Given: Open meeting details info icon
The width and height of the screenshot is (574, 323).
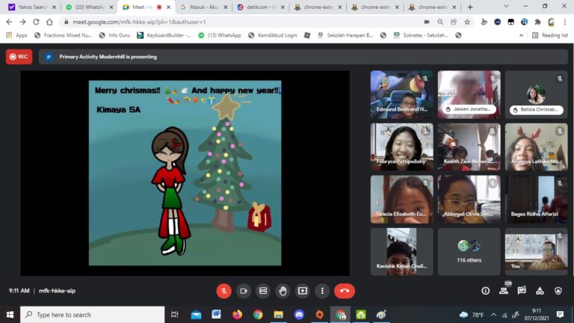Looking at the screenshot, I should 486,291.
